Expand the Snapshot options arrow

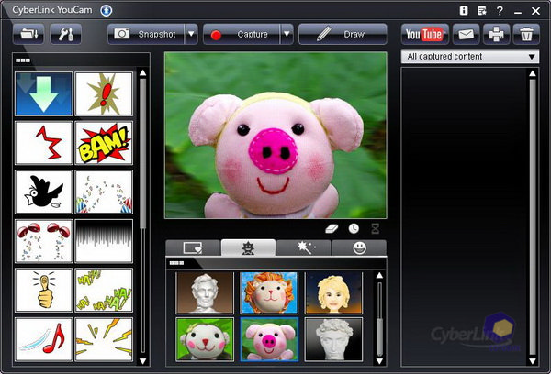(x=191, y=35)
